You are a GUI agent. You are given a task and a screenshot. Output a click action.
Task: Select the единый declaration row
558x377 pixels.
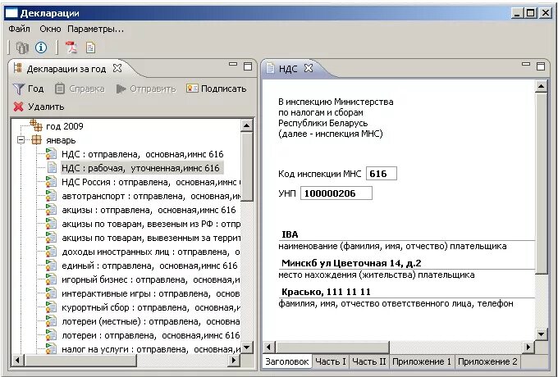tap(149, 266)
